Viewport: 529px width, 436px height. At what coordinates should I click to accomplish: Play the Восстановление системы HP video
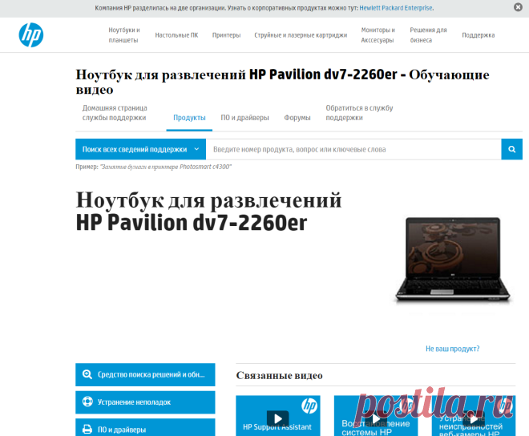[x=375, y=418]
